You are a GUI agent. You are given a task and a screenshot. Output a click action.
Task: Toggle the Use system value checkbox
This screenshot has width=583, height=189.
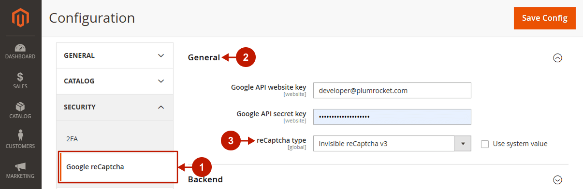click(485, 144)
